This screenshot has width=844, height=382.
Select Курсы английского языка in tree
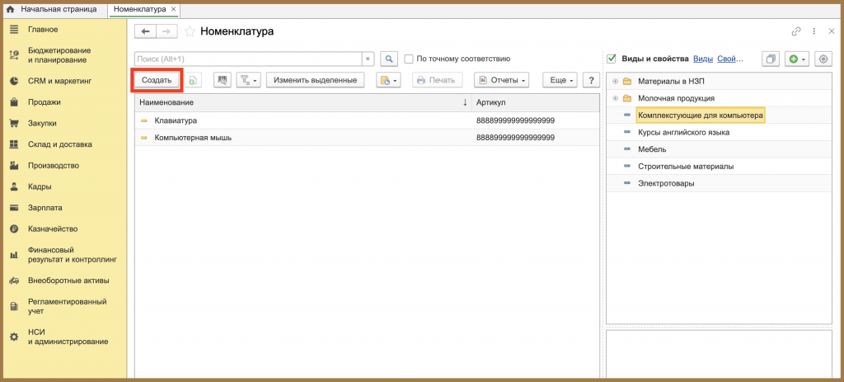point(683,132)
